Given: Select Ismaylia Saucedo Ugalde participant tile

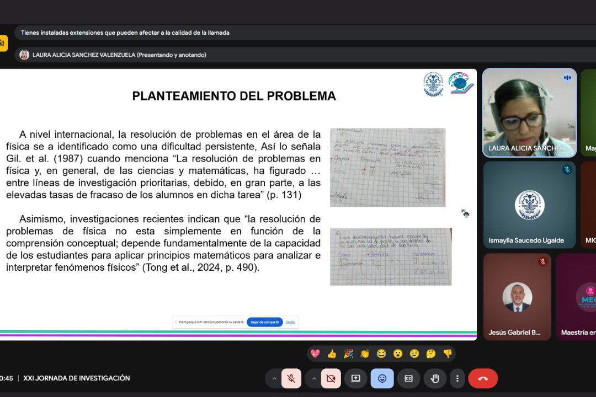Looking at the screenshot, I should pyautogui.click(x=529, y=205).
